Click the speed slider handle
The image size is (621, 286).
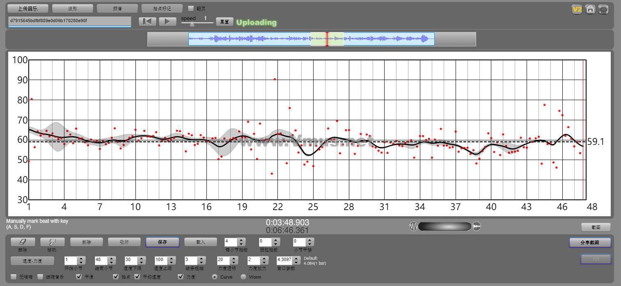click(192, 24)
